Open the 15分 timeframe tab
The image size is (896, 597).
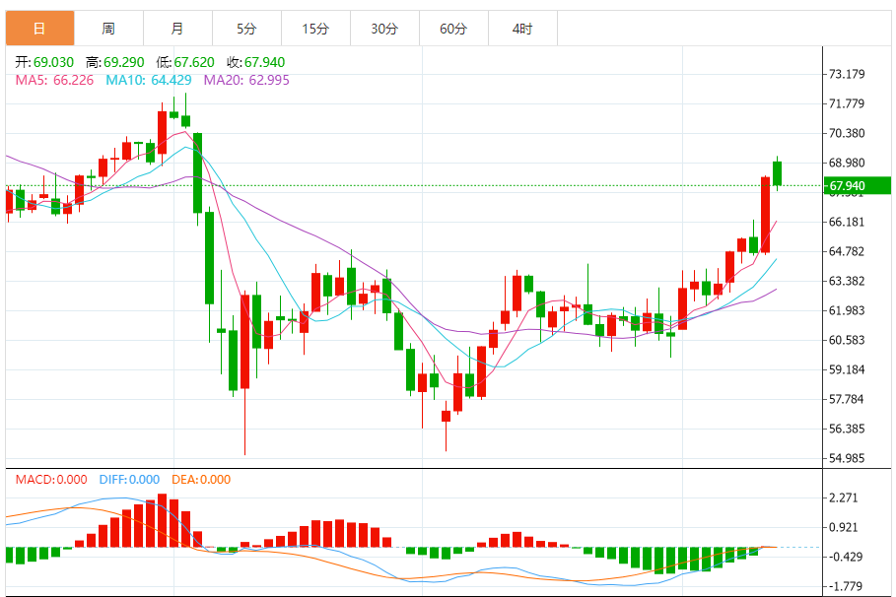point(316,29)
